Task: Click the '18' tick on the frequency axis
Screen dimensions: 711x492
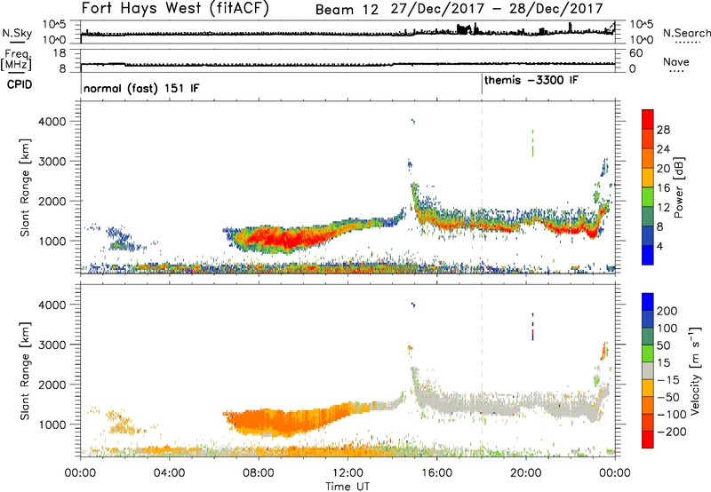Action: 60,53
